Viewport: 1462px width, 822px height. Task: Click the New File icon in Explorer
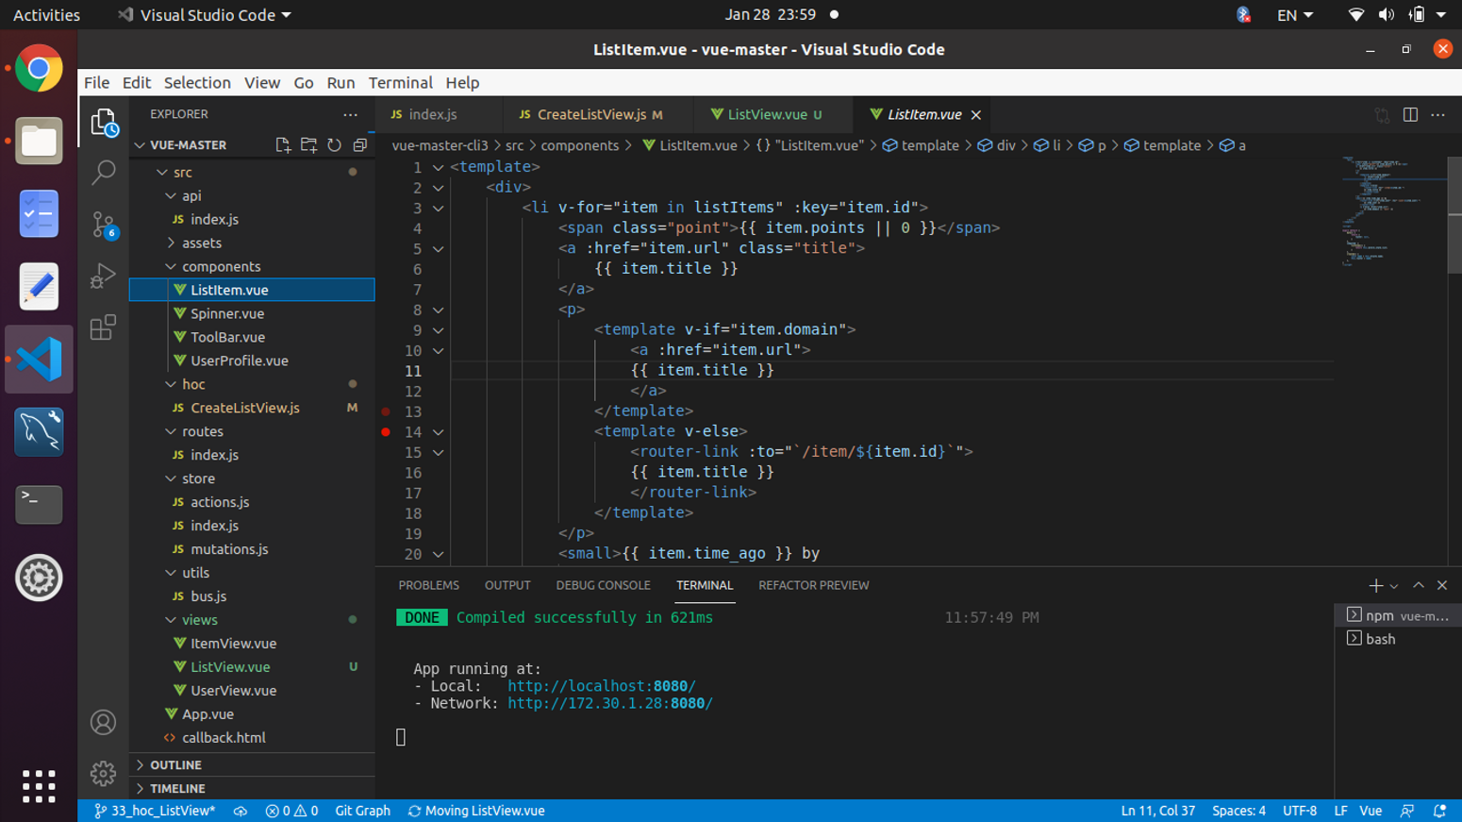point(283,145)
